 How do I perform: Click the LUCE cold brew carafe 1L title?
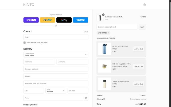pyautogui.click(x=114, y=17)
